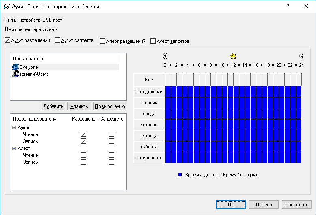
Task: Tick the Алерт запретов checkbox
Action: click(153, 41)
